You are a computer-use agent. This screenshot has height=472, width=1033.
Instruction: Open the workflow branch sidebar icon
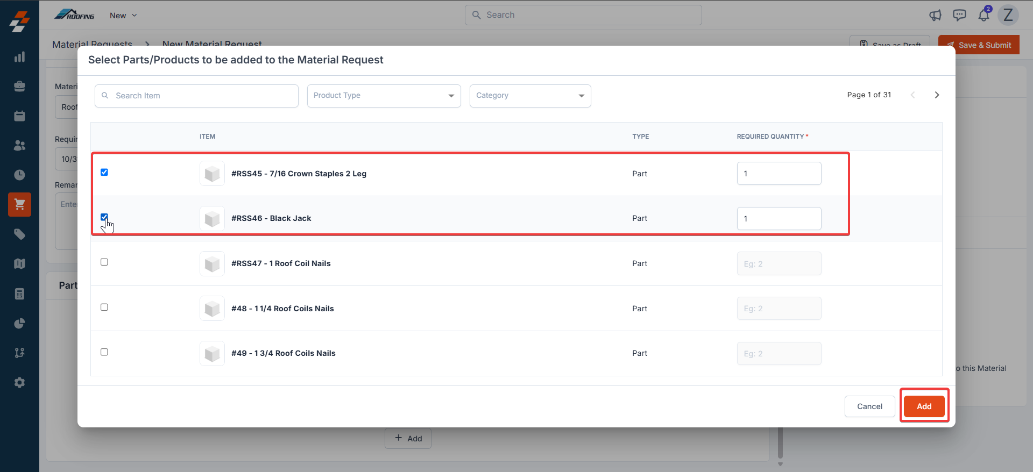tap(19, 353)
